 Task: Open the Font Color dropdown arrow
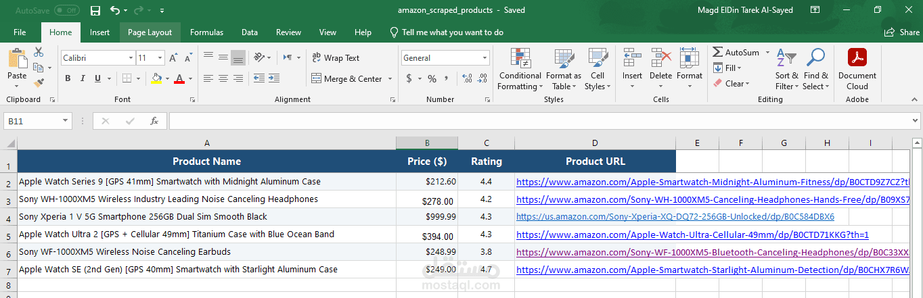[190, 79]
